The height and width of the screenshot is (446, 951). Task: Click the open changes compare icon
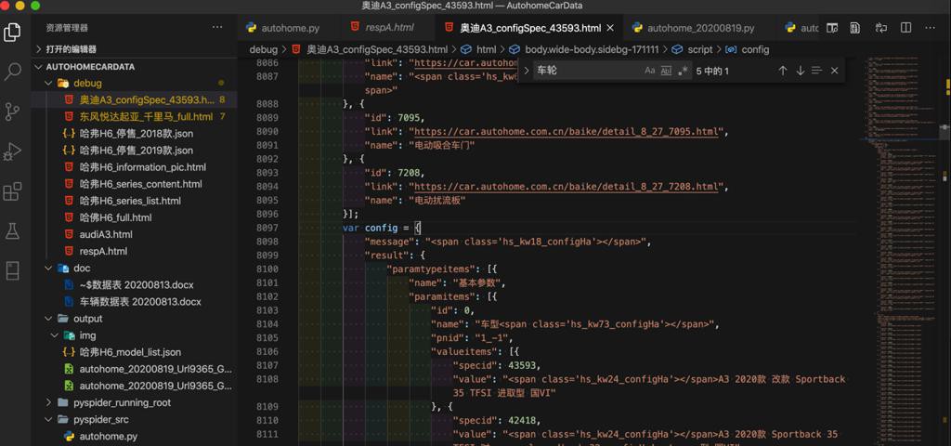[880, 28]
